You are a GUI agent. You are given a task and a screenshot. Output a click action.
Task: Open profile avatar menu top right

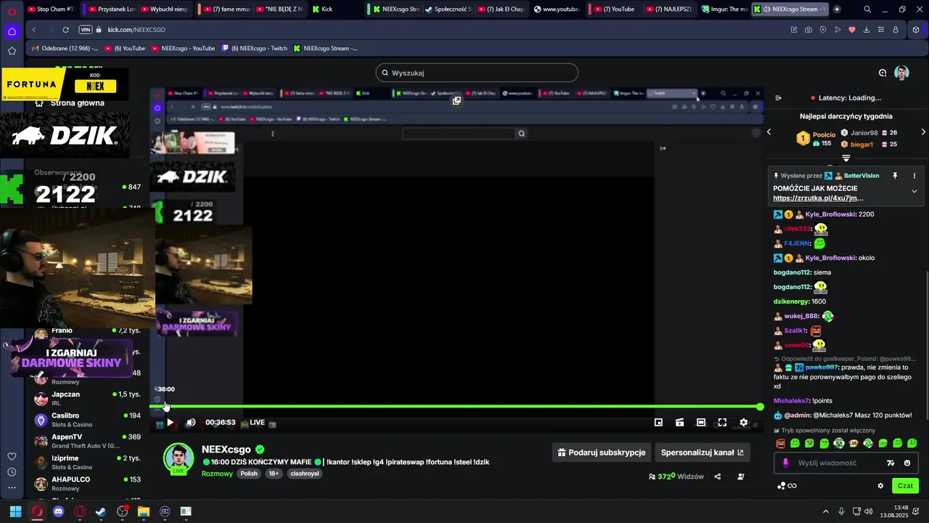(901, 73)
